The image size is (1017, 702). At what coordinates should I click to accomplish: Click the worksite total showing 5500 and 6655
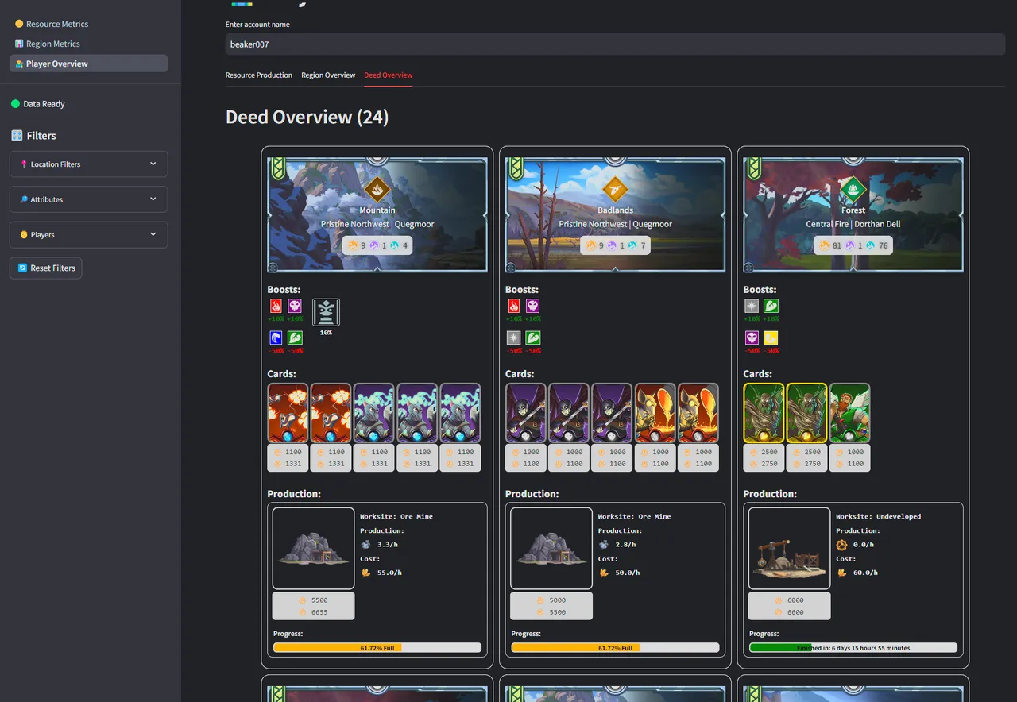(x=313, y=606)
